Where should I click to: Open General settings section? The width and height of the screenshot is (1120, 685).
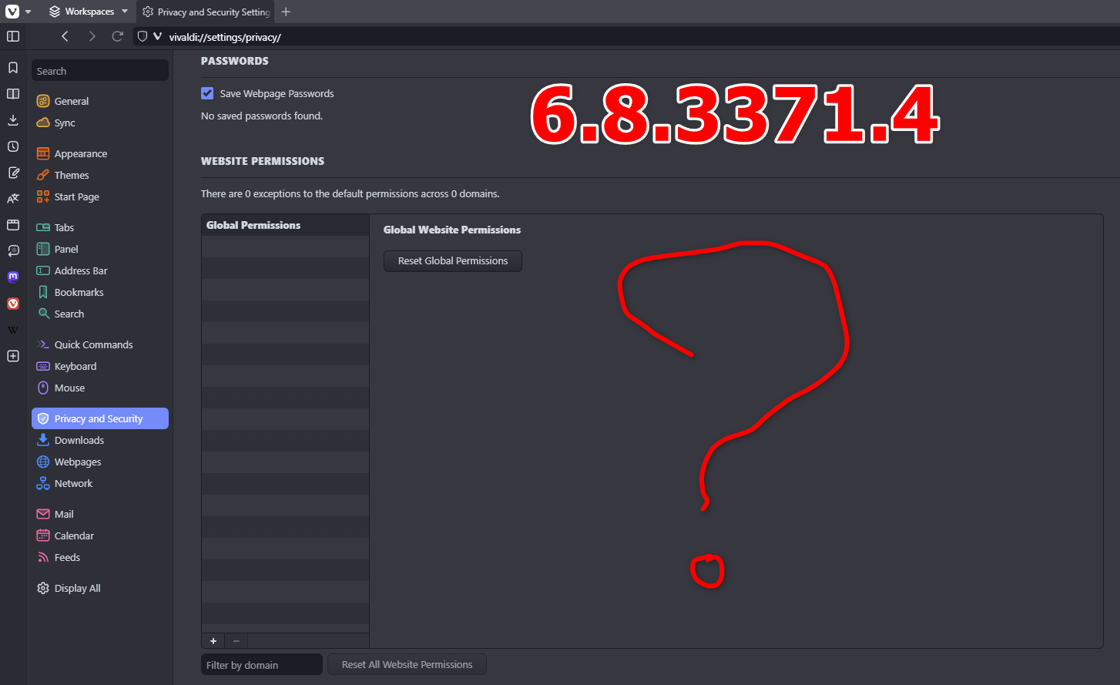(100, 101)
